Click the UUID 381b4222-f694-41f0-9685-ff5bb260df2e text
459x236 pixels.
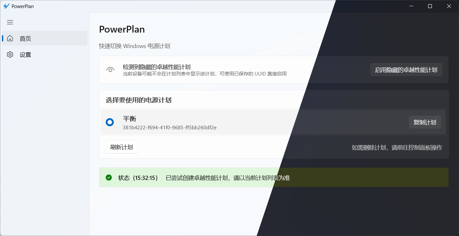(x=170, y=127)
